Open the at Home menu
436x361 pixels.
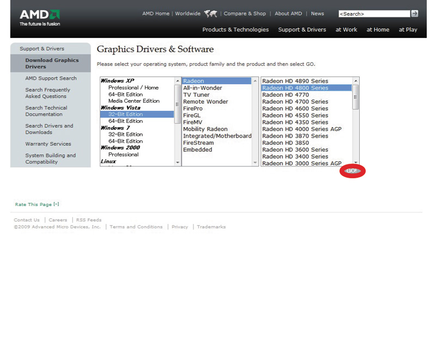coord(378,30)
